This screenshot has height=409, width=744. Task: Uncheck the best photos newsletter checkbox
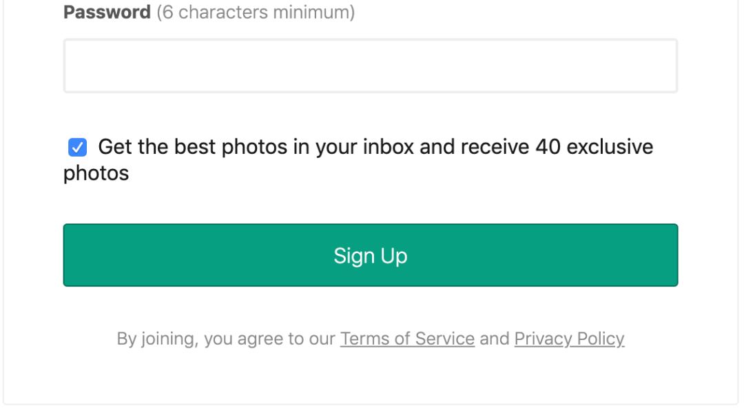[77, 147]
